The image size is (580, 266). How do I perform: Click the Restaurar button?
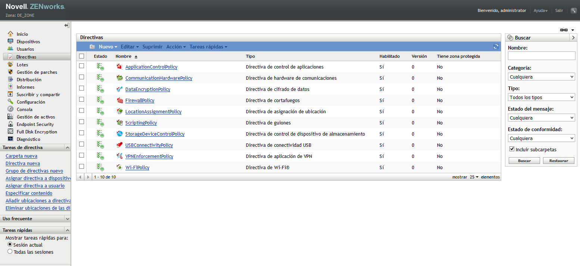558,161
